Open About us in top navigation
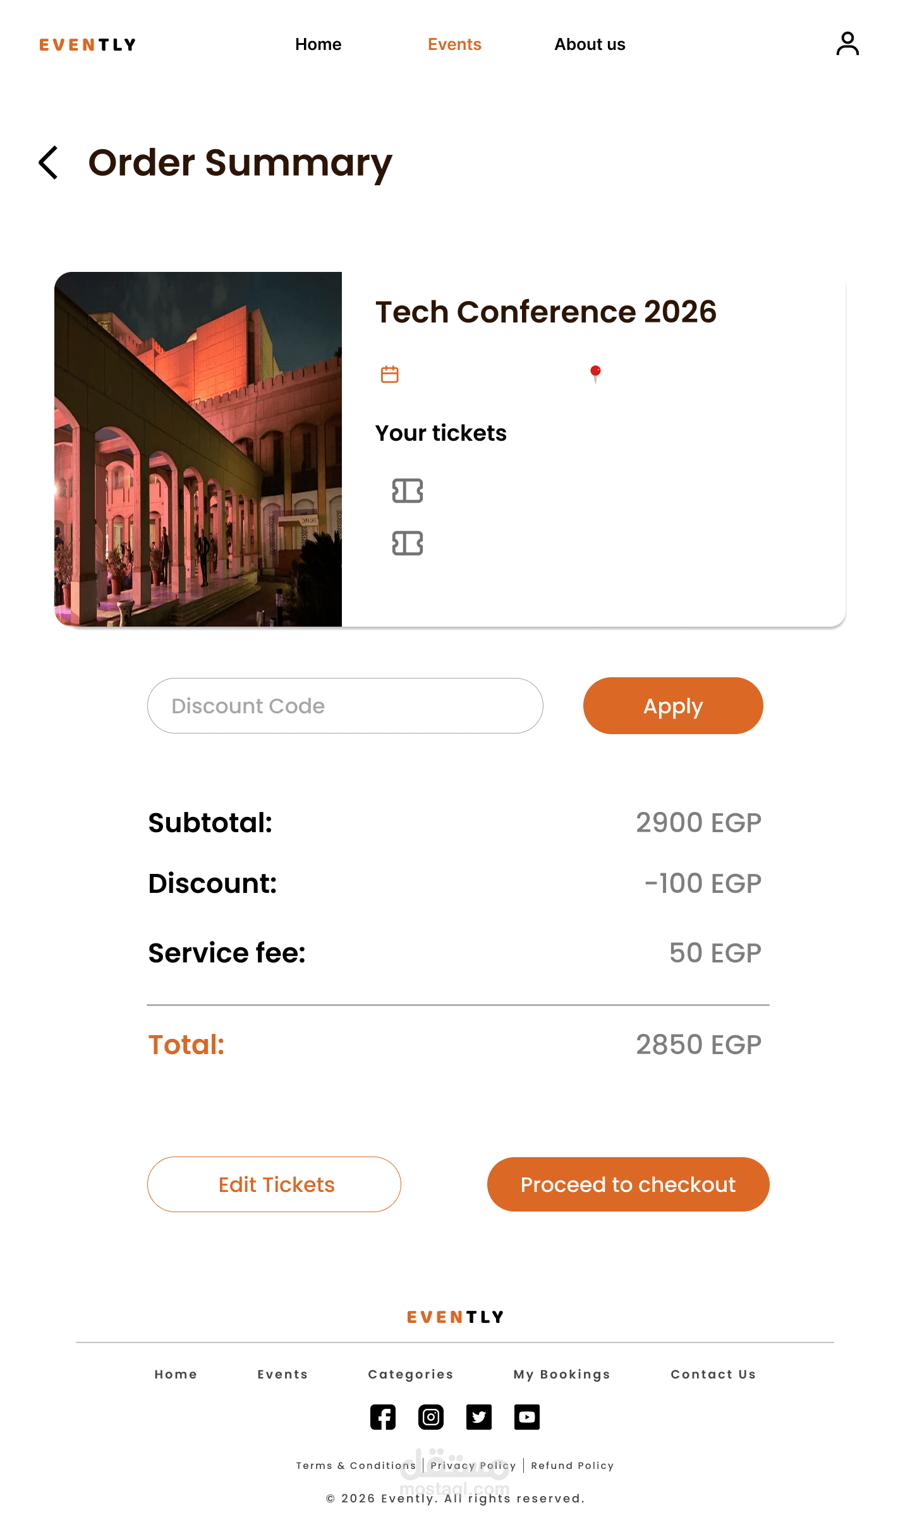The width and height of the screenshot is (910, 1529). pos(590,44)
